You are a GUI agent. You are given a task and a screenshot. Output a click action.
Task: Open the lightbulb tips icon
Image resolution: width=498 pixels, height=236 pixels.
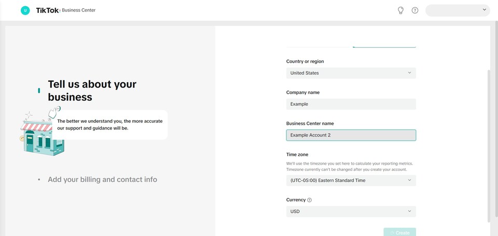click(400, 10)
